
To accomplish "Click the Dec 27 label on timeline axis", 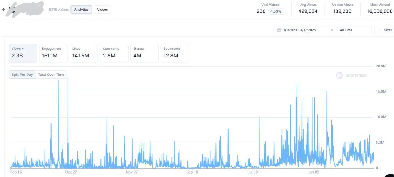I will 71,172.
